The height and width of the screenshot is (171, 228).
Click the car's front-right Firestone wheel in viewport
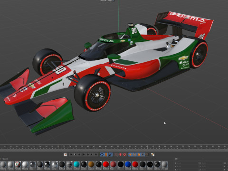tap(93, 93)
